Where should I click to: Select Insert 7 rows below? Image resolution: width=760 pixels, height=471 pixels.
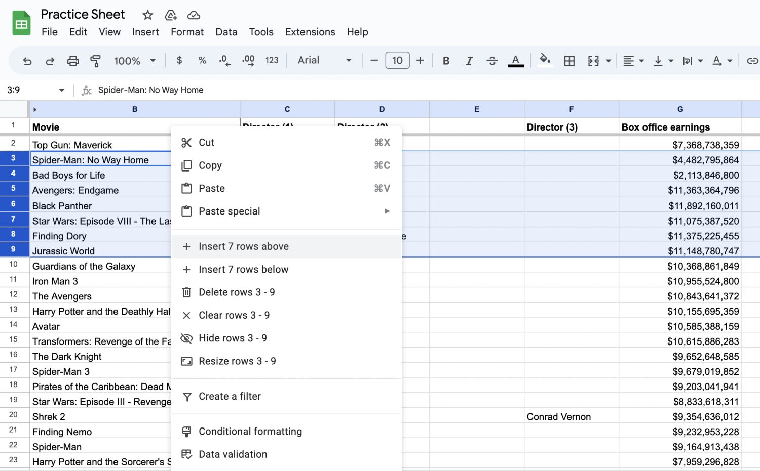click(x=286, y=270)
